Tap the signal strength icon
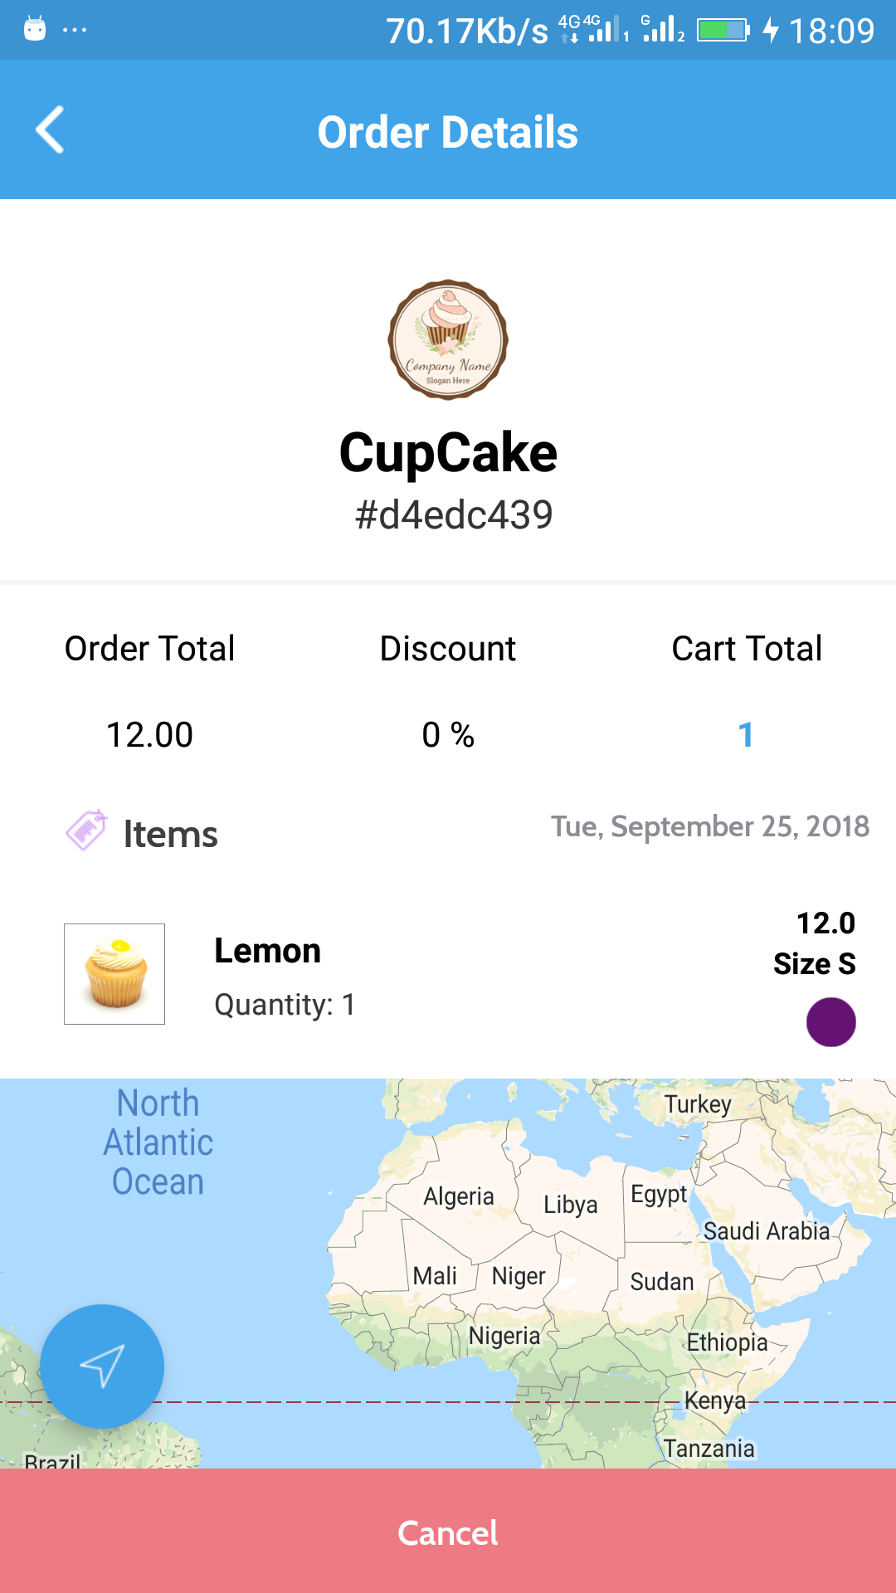This screenshot has width=896, height=1593. tap(664, 30)
